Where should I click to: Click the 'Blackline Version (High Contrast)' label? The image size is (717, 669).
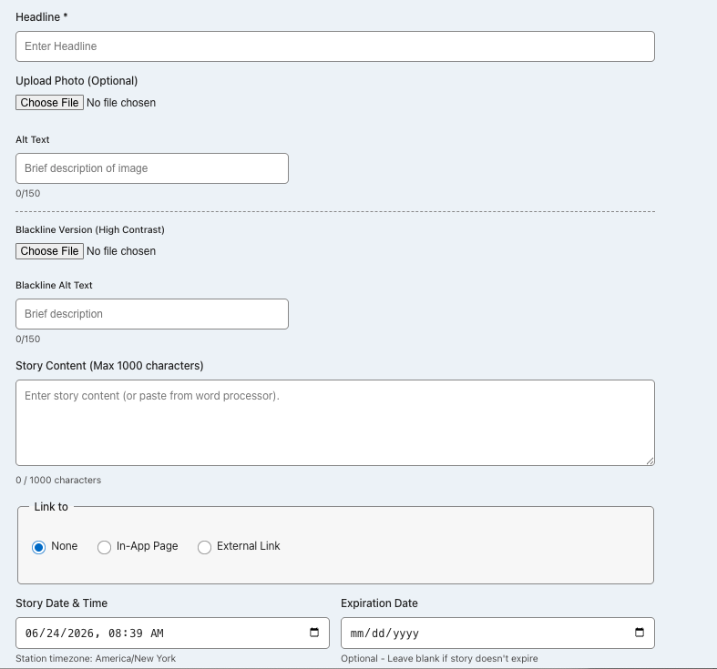tap(90, 229)
